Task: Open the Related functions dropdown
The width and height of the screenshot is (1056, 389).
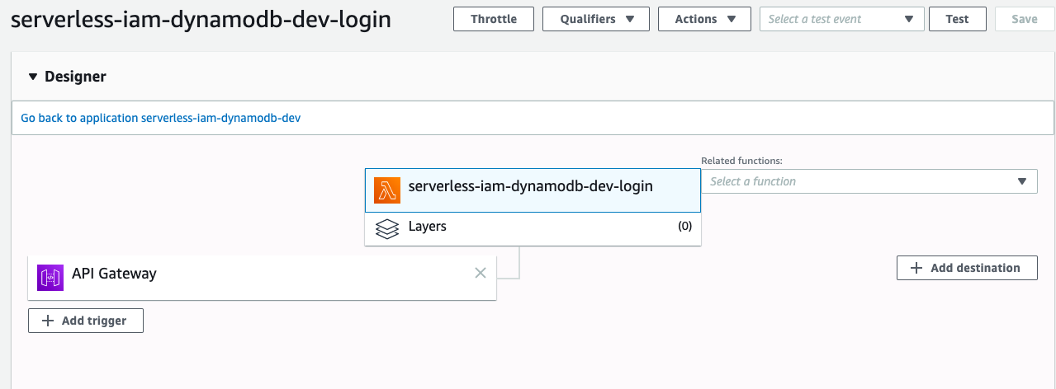Action: [x=869, y=181]
